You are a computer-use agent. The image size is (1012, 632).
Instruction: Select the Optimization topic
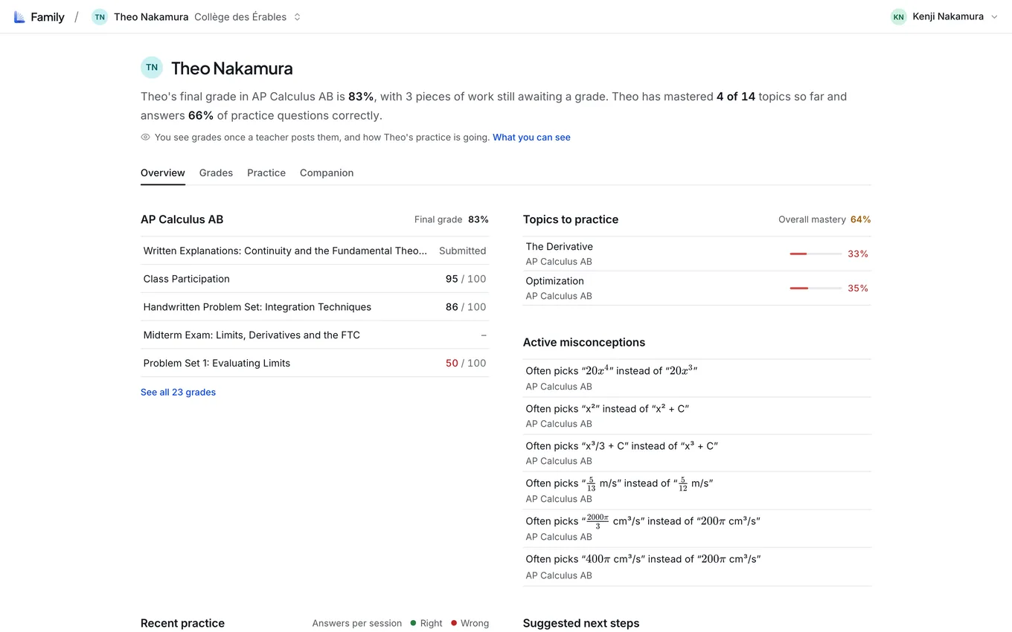tap(696, 288)
